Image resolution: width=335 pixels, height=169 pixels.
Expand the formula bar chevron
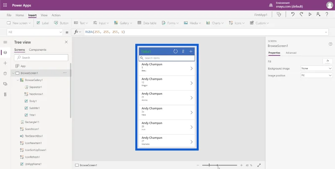point(326,32)
